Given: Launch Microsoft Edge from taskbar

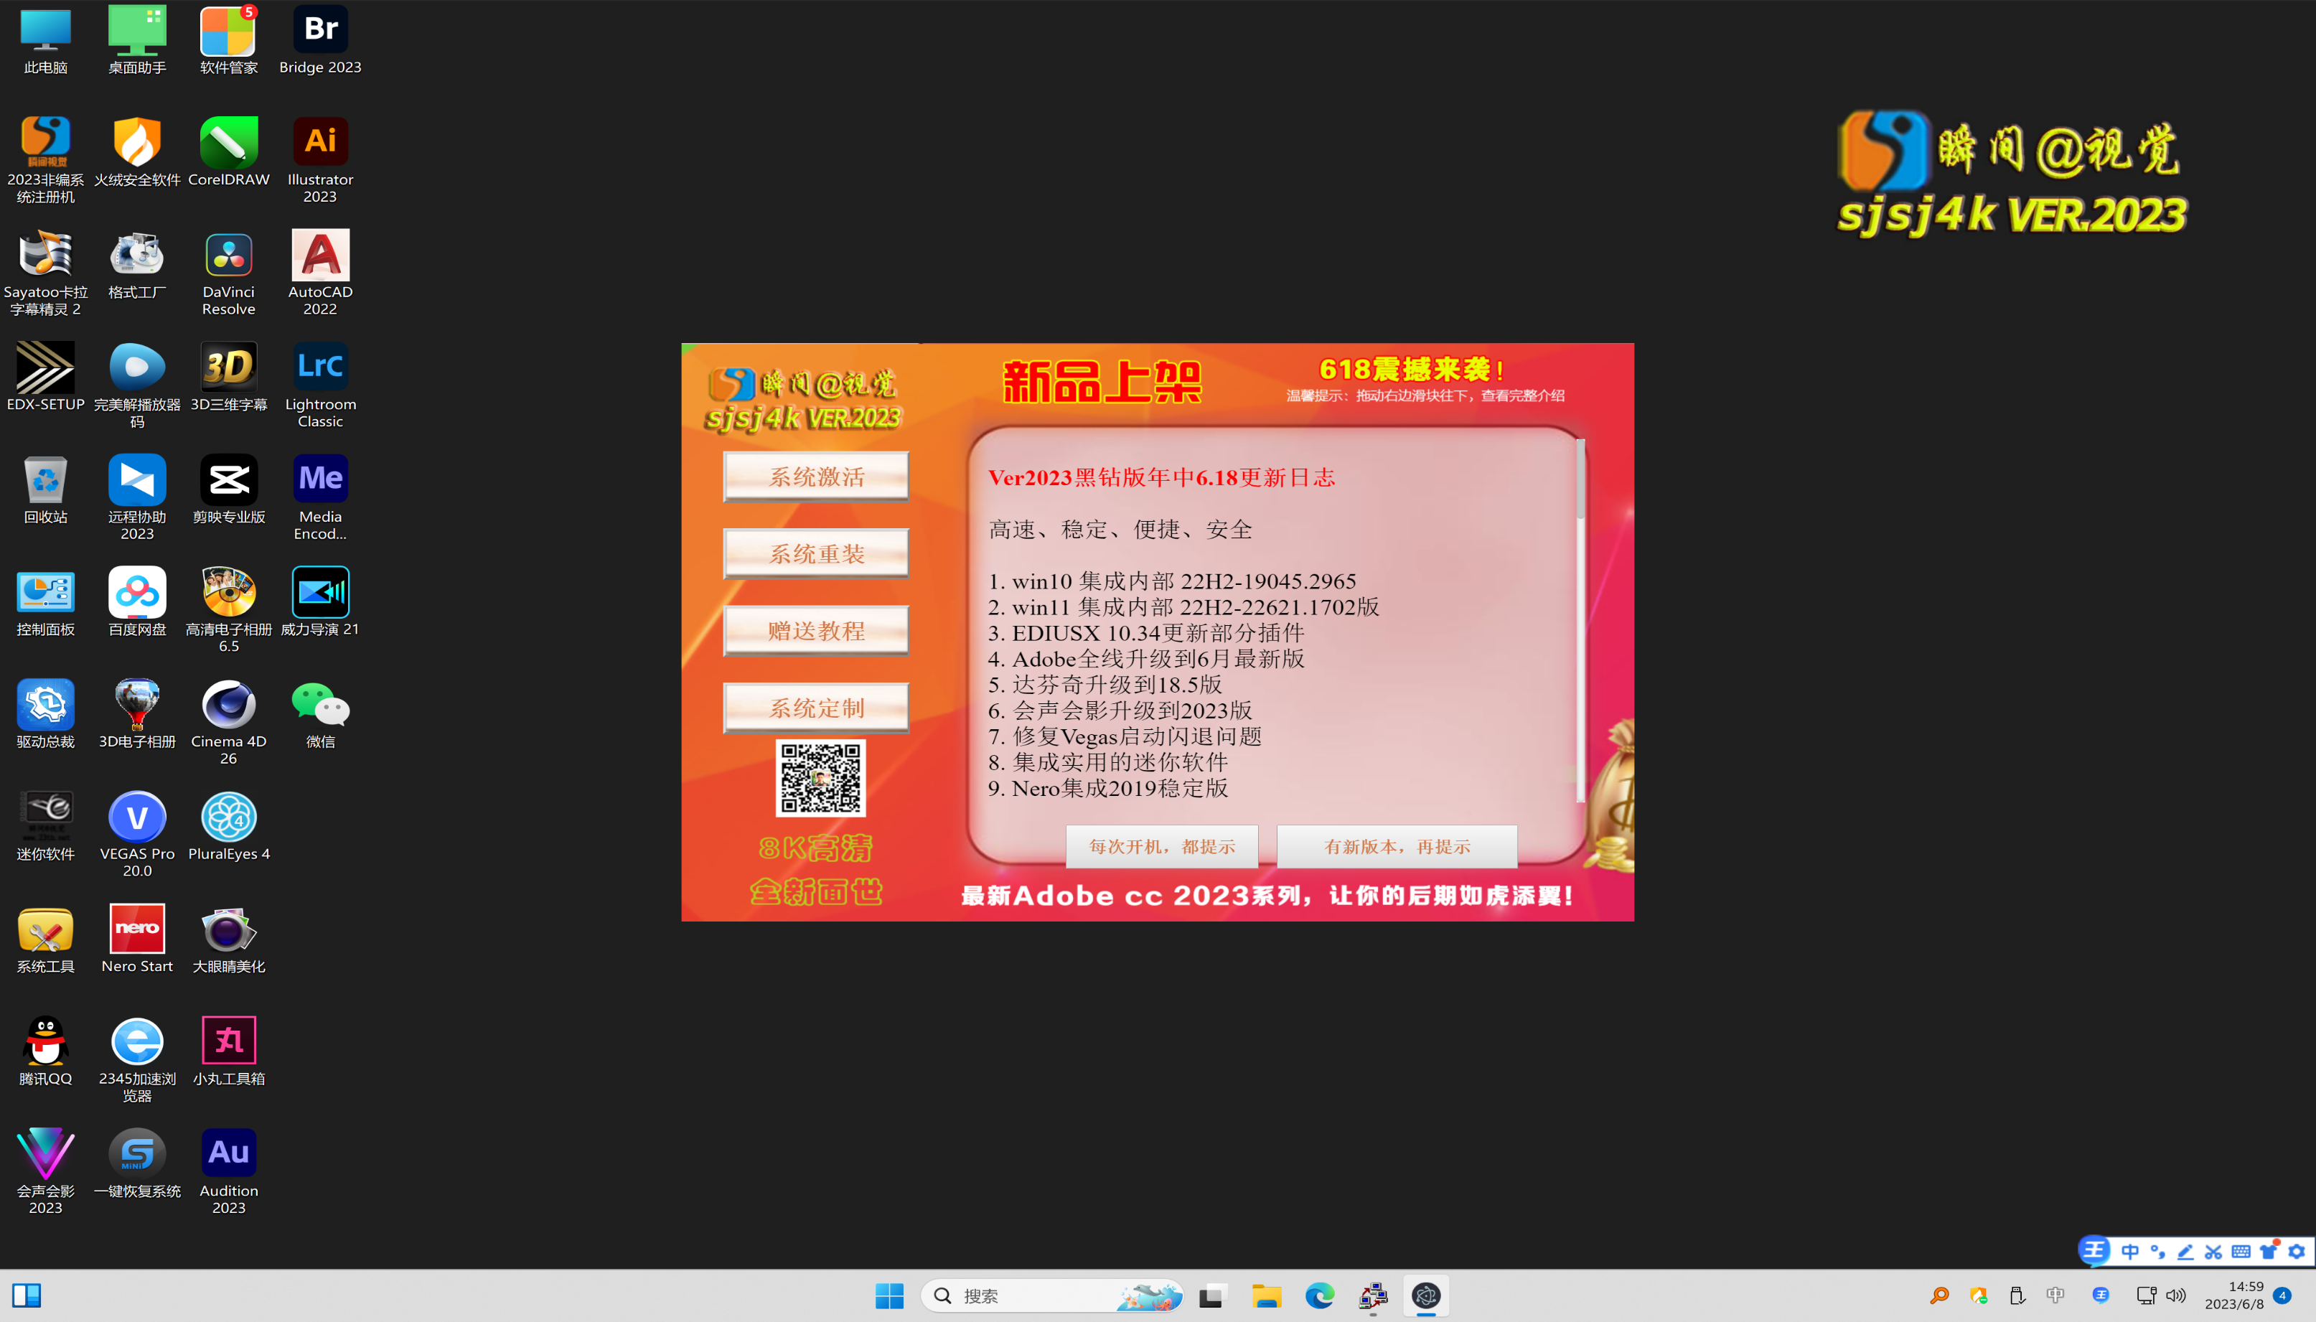Looking at the screenshot, I should [x=1319, y=1295].
